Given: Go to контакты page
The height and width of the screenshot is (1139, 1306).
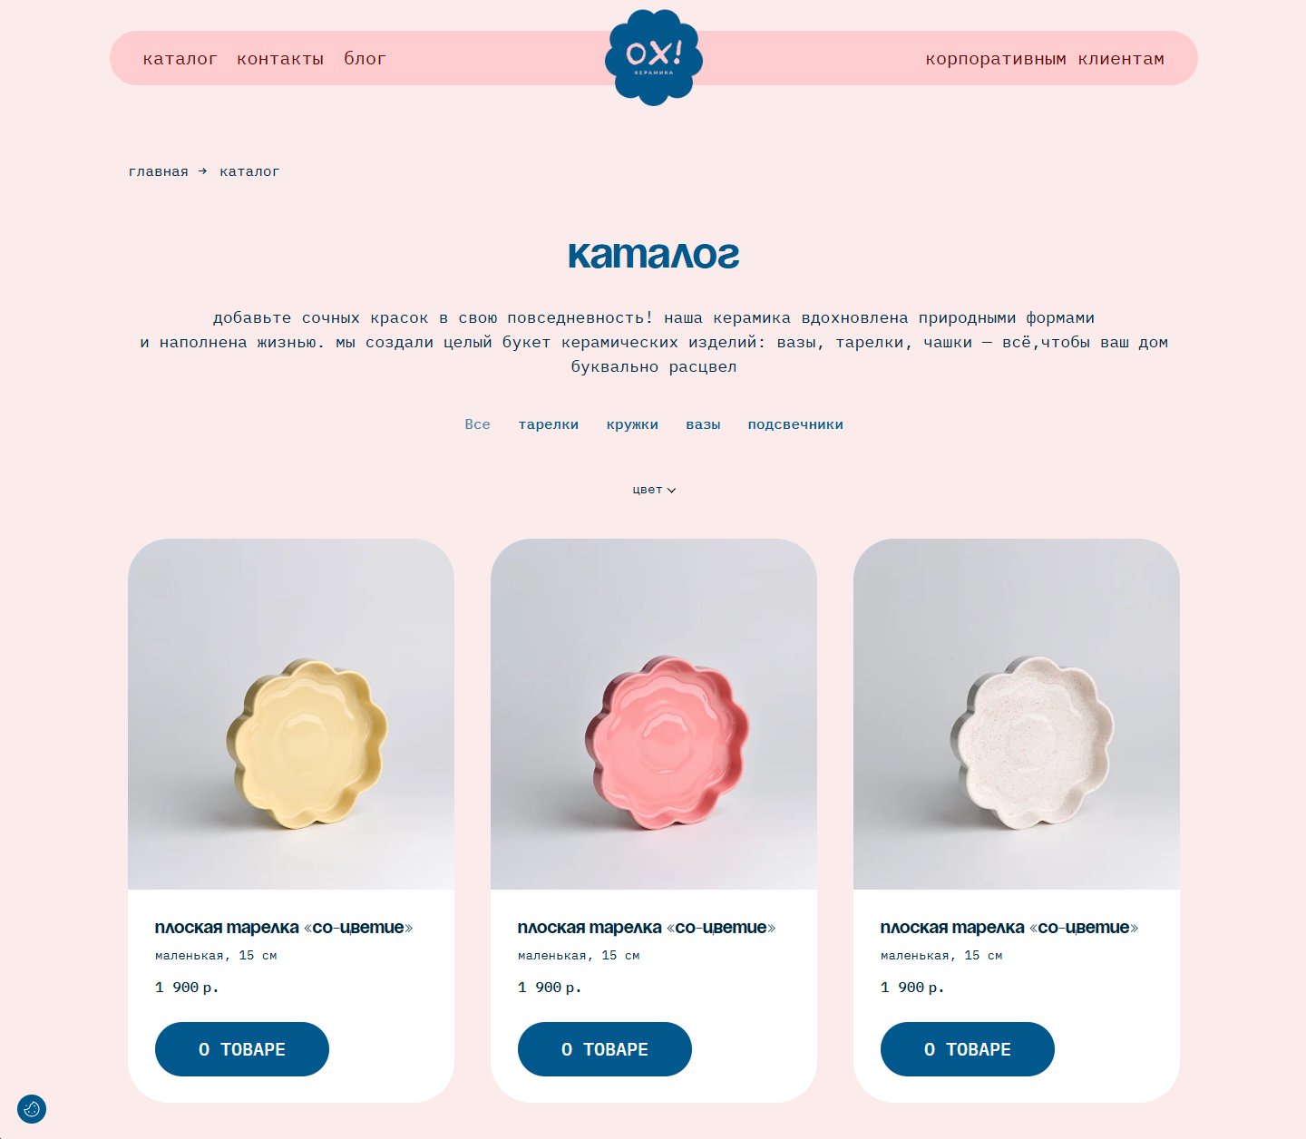Looking at the screenshot, I should pos(280,59).
